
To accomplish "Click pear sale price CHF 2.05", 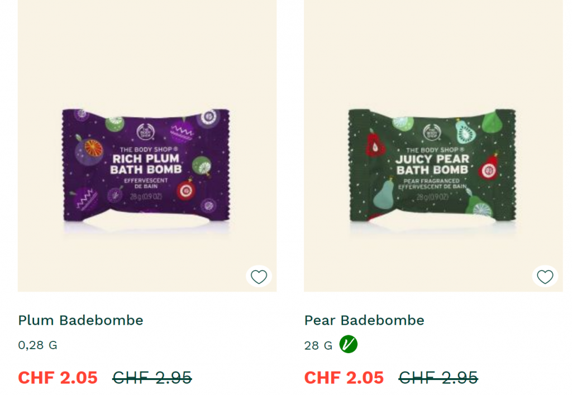I will tap(344, 378).
